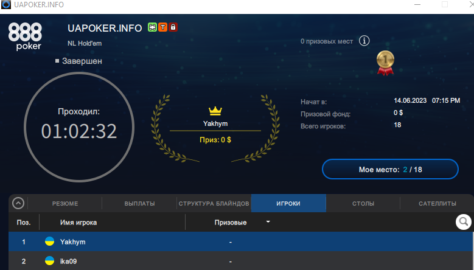The image size is (474, 270).
Task: Click total players value 18
Action: tap(397, 125)
